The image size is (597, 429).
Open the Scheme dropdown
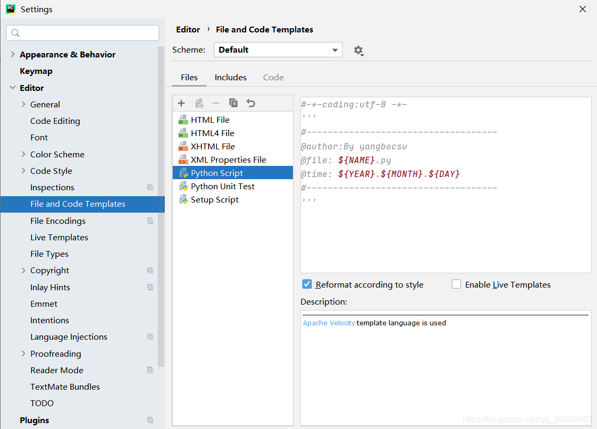(278, 49)
